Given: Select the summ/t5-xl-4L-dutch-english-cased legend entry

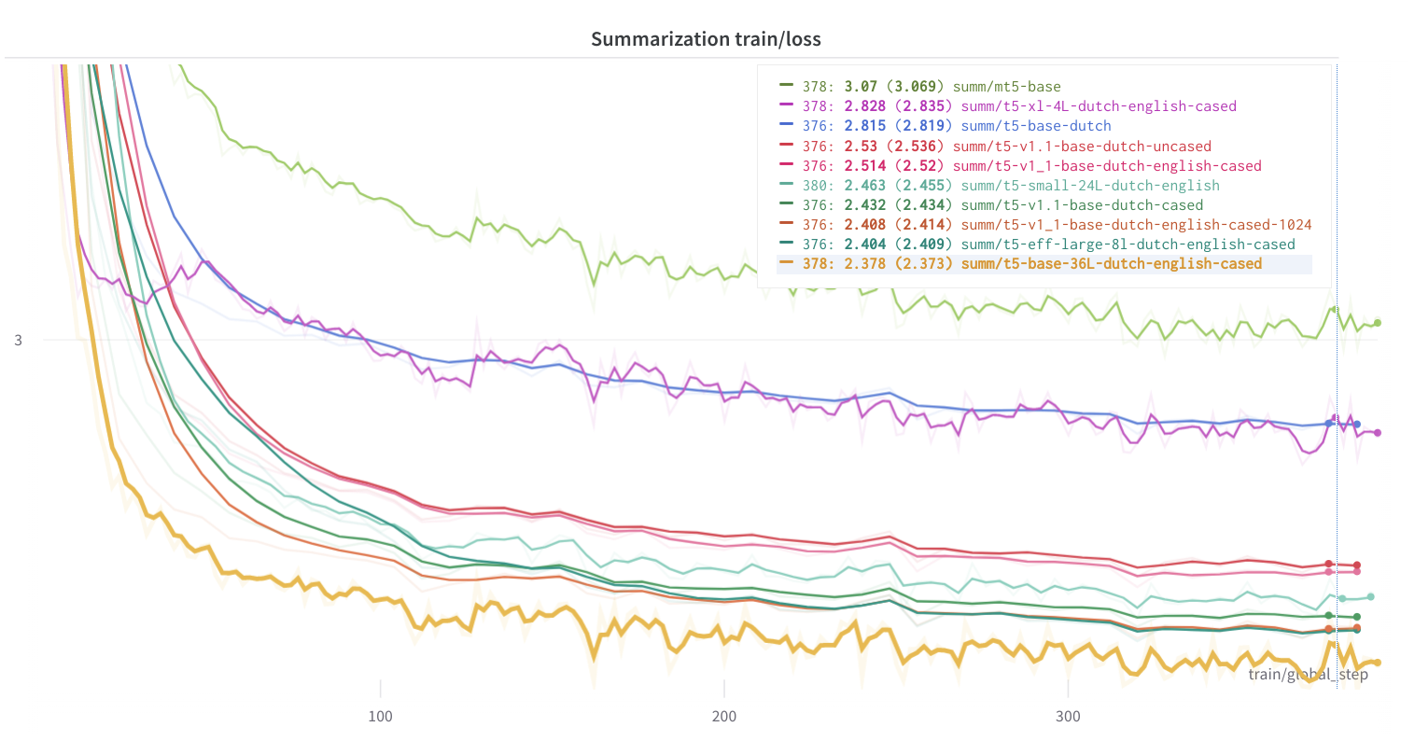Looking at the screenshot, I should point(1098,106).
